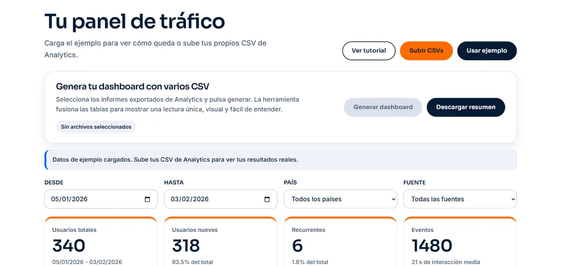Click the 93.5% del total text

point(192,262)
